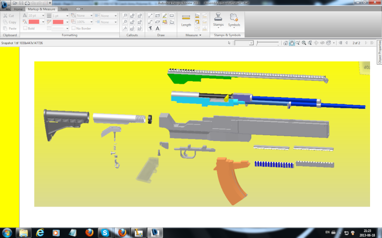Select the Text tool with letter A

[158, 29]
